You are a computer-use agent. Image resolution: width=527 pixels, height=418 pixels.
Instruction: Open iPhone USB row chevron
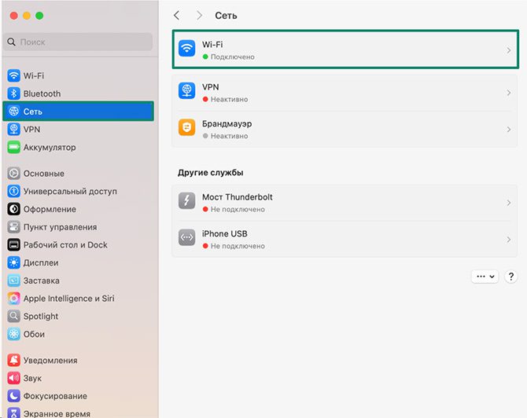tap(509, 240)
